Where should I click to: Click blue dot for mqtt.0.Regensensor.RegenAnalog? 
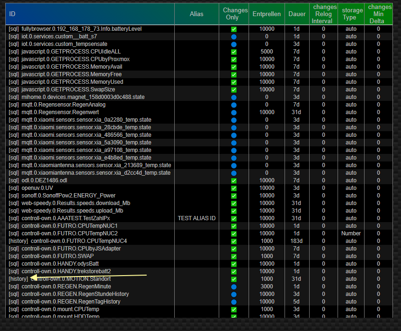tap(234, 105)
